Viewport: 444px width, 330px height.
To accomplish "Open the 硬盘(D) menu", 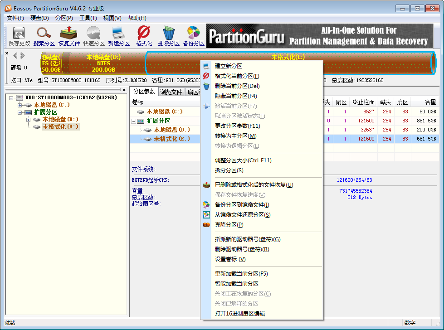I will click(x=39, y=18).
